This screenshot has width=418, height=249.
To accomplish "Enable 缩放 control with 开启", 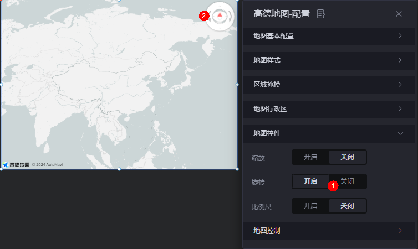I will tap(310, 157).
